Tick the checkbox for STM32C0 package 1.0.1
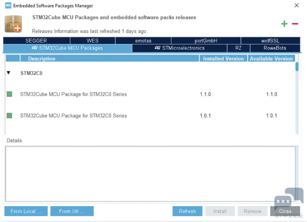The height and width of the screenshot is (222, 307). 10,116
